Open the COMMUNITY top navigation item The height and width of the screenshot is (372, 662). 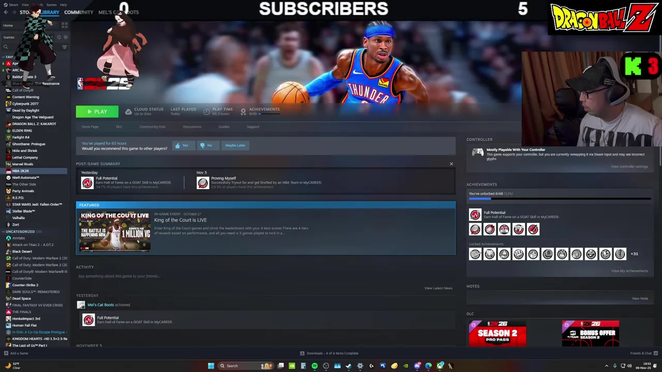[79, 12]
